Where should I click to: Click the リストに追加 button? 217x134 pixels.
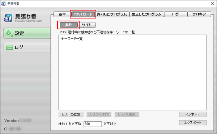(71, 114)
